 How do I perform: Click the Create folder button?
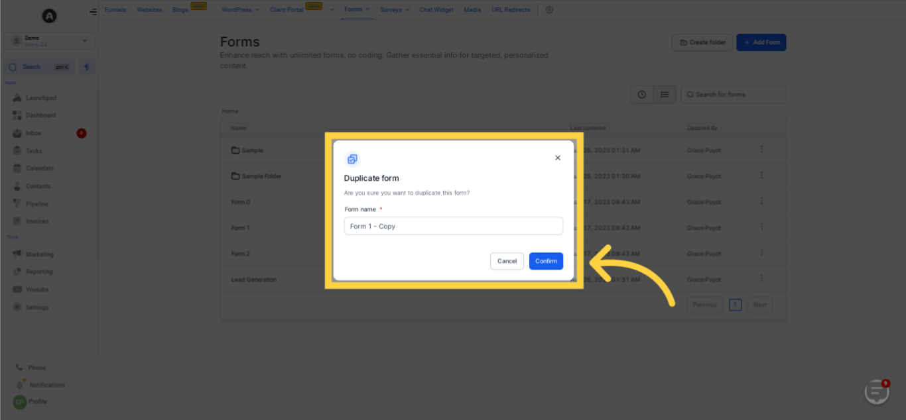702,42
